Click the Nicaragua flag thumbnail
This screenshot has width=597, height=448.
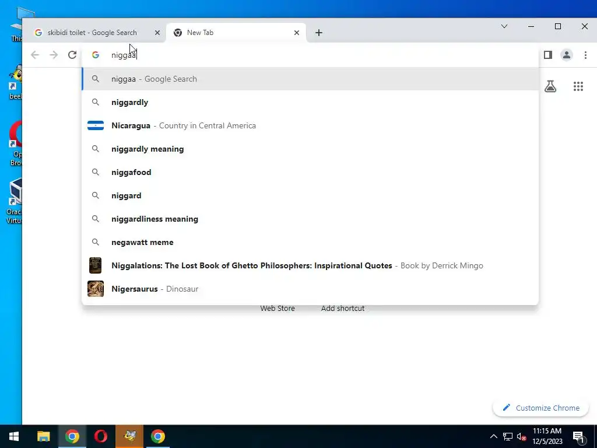point(96,126)
